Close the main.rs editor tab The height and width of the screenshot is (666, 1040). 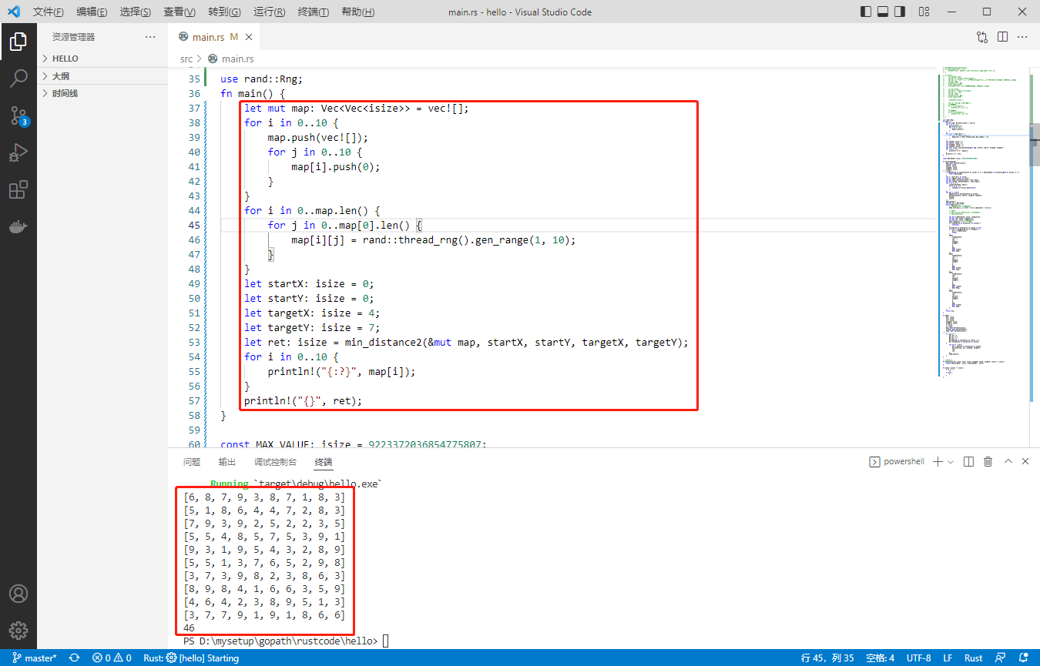250,37
